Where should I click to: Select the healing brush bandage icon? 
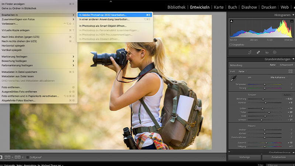(x=258, y=52)
